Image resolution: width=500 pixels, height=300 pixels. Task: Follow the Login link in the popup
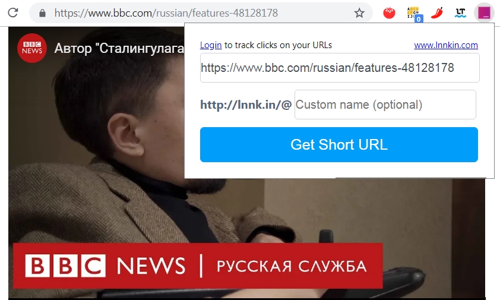(x=211, y=45)
